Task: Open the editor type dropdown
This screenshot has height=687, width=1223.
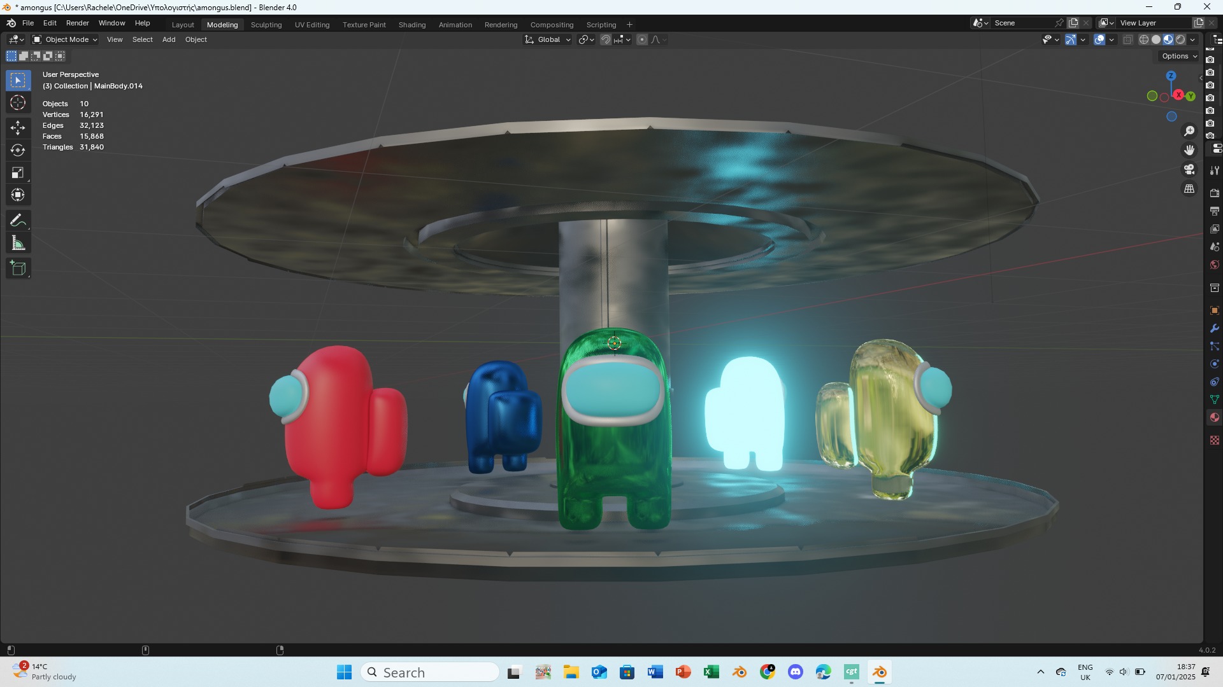Action: tap(16, 39)
